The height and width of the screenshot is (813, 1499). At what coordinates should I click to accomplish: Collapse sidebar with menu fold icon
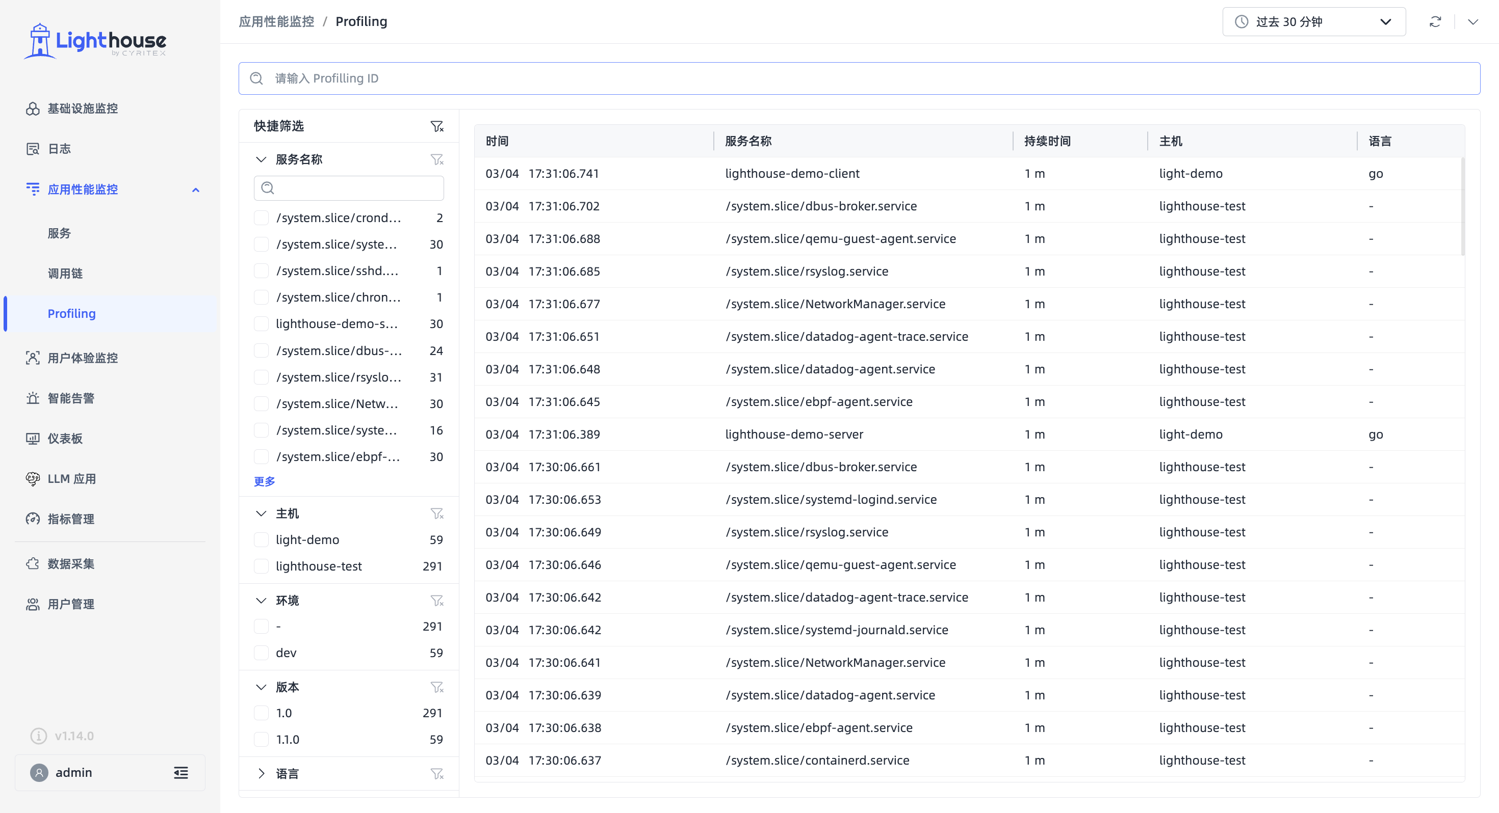pos(181,772)
